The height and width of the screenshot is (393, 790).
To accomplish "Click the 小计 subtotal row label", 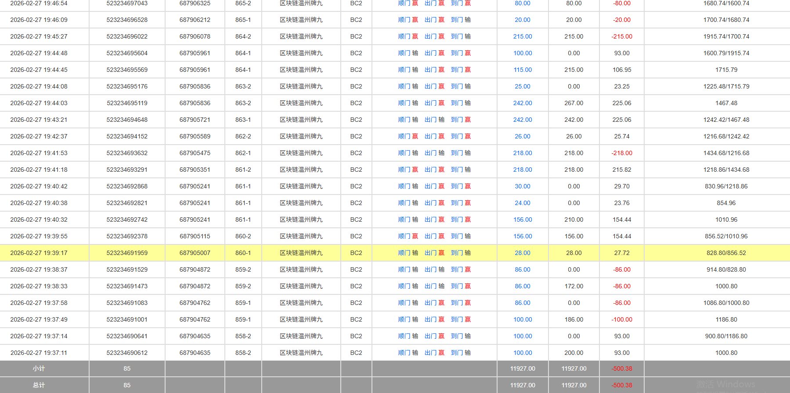I will click(x=39, y=368).
